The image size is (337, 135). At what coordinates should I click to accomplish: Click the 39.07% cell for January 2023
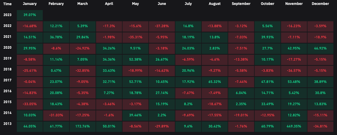(x=30, y=15)
